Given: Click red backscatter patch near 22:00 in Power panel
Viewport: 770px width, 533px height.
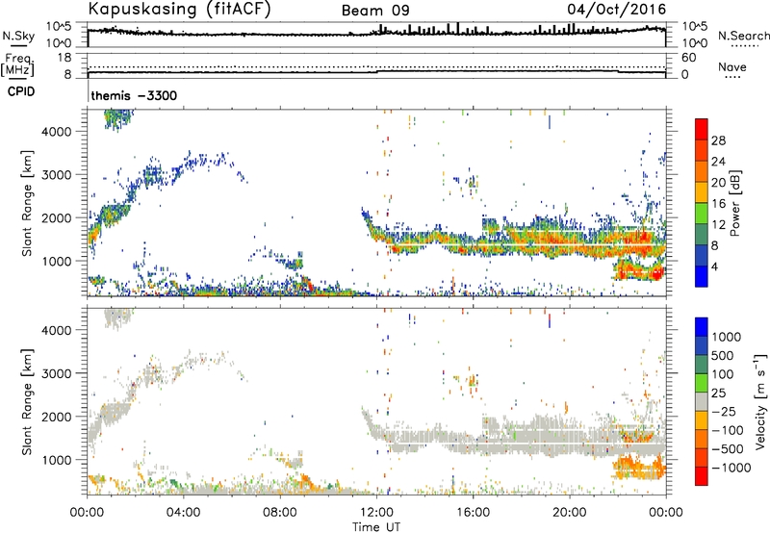Looking at the screenshot, I should tap(639, 270).
